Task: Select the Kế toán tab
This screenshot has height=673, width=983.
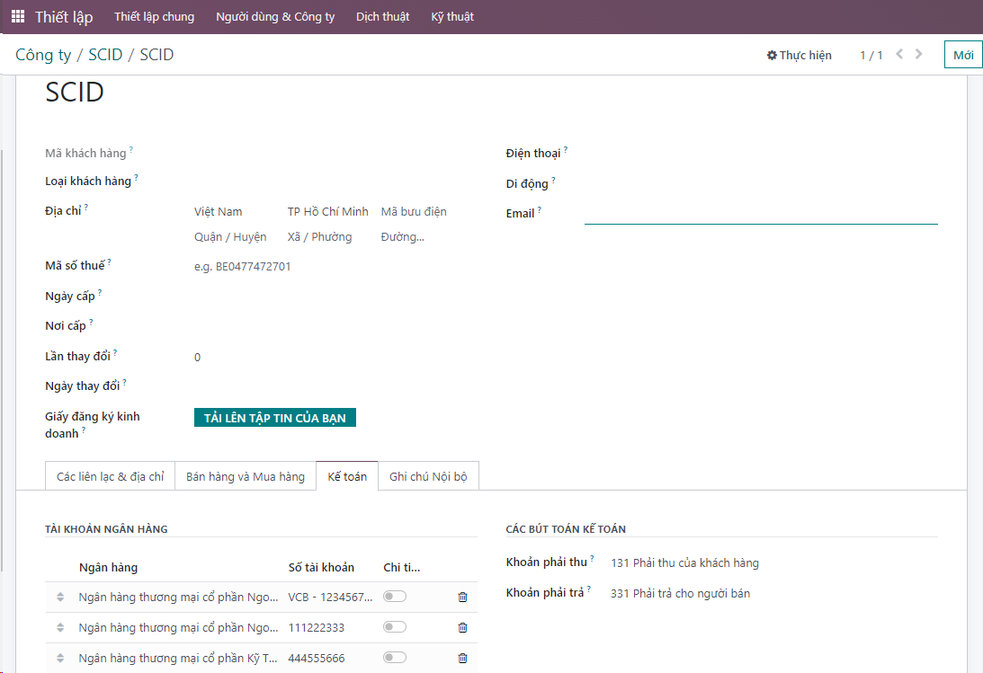Action: 347,476
